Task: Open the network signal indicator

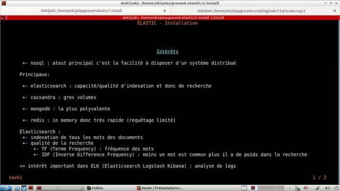Action: point(317,188)
